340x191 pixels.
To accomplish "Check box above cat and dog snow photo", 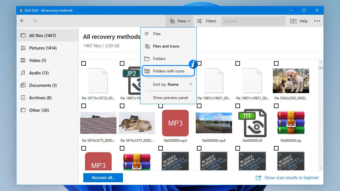I will tap(122, 106).
